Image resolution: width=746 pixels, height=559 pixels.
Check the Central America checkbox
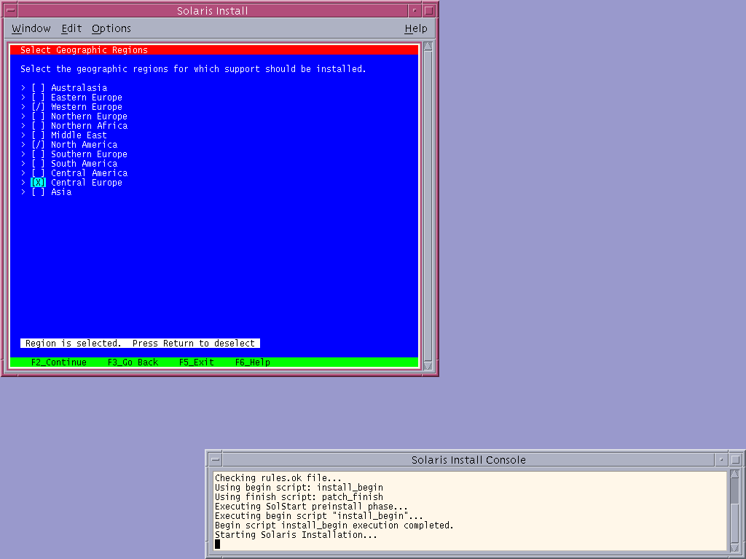pyautogui.click(x=38, y=173)
